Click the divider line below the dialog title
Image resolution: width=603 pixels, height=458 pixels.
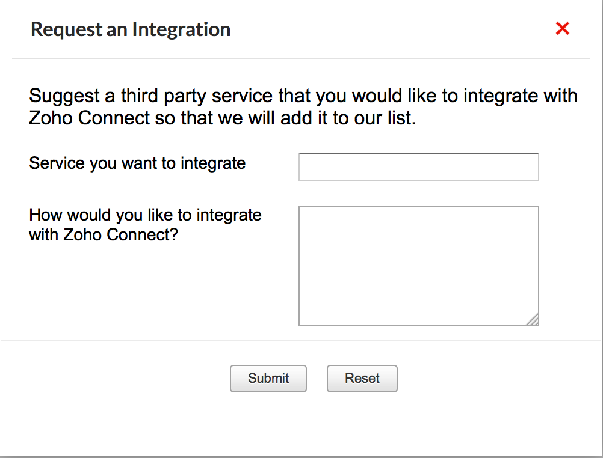tap(301, 58)
